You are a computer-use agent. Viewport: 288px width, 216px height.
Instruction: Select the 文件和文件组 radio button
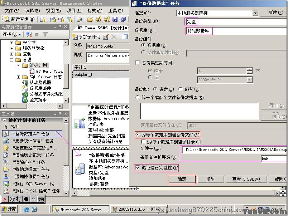[143, 52]
